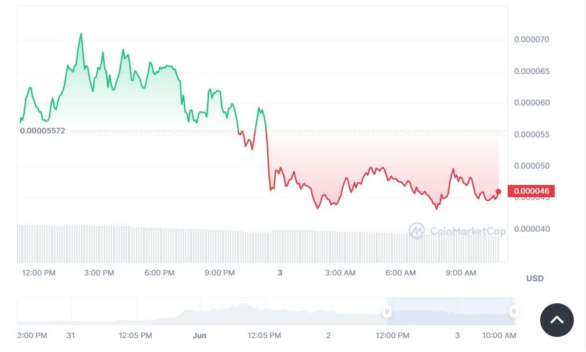Click the 2:00 PM label in the navigator
586x352 pixels.
click(32, 335)
